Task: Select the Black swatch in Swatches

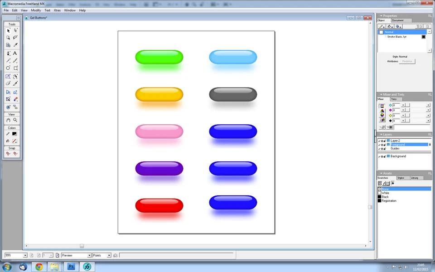Action: click(385, 197)
